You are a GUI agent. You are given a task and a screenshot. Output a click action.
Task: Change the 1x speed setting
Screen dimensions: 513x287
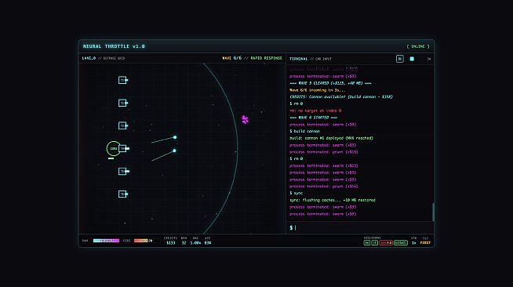pos(414,243)
